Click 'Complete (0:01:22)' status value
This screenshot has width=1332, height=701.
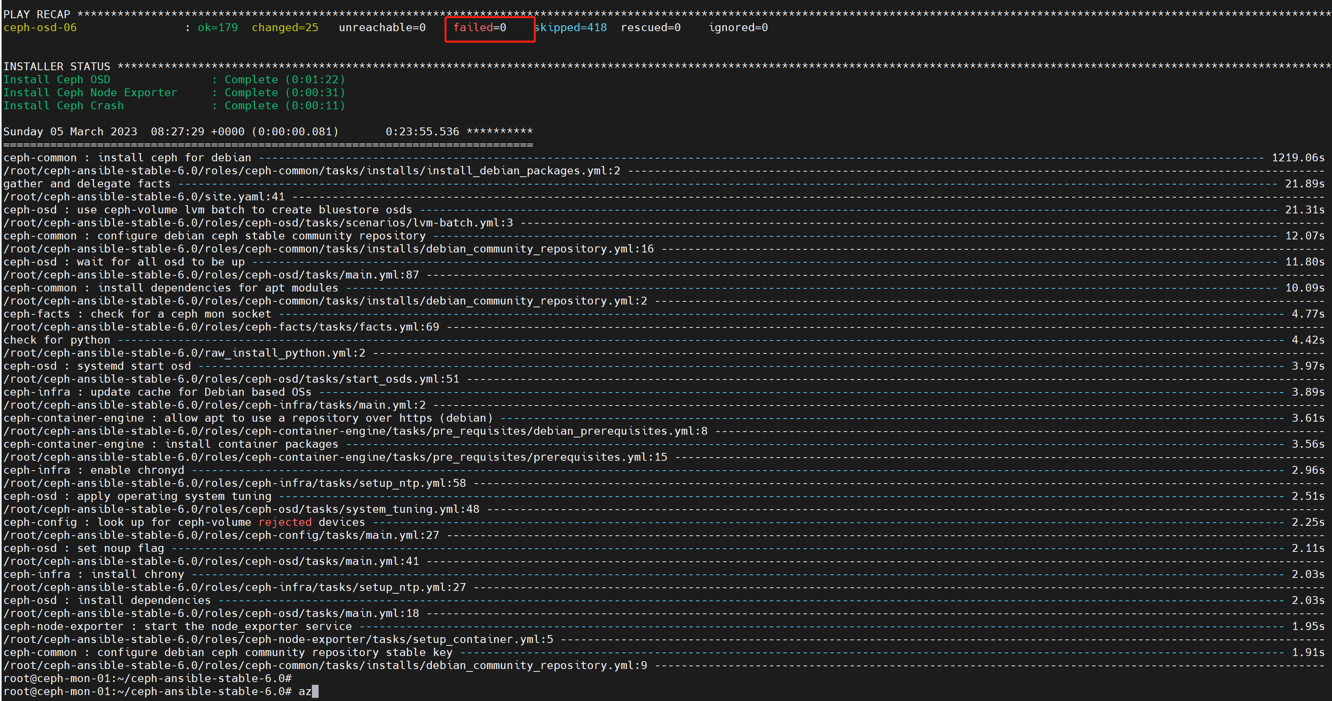click(x=284, y=80)
